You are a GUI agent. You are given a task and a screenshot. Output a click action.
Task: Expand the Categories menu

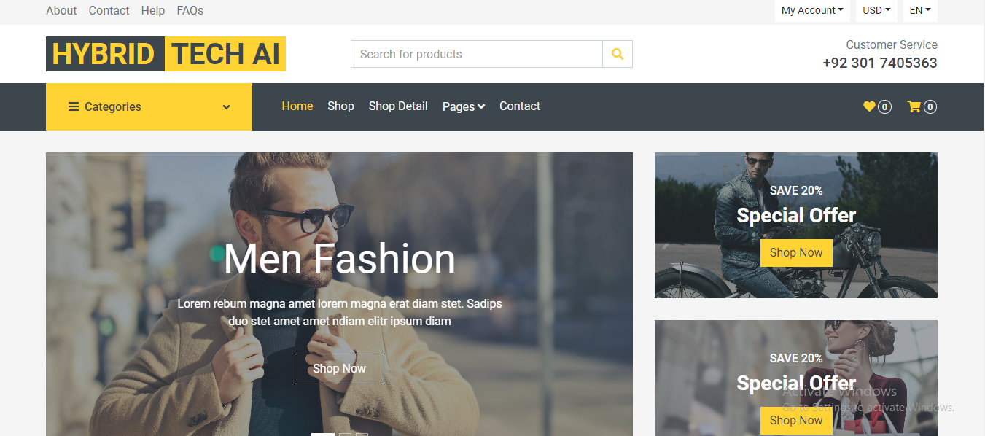[x=149, y=106]
